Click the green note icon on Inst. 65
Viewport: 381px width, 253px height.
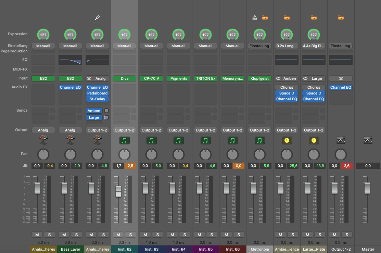206,140
